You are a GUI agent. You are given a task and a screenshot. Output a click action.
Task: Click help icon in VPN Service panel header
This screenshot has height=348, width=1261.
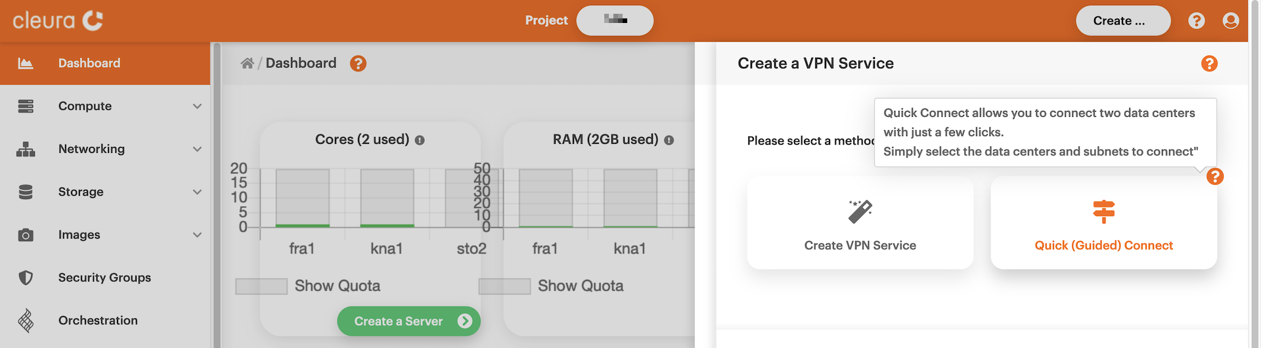click(1208, 63)
